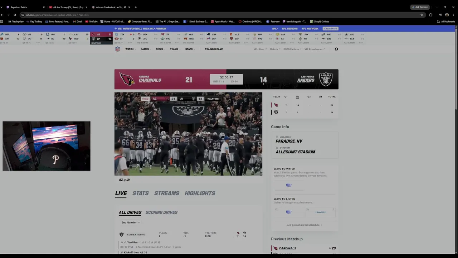
Task: Open the Chrome extensions puzzle icon
Action: coord(431,15)
